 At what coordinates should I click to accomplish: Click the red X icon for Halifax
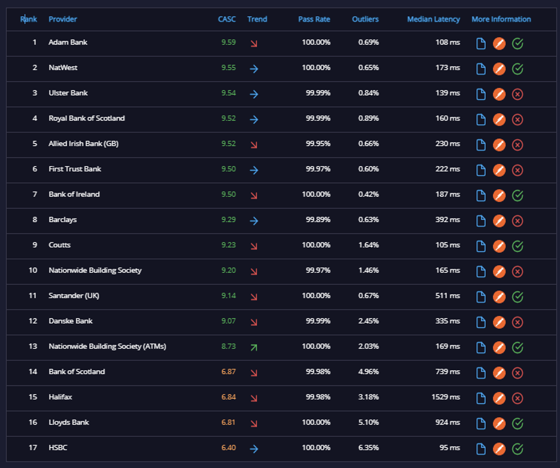click(x=518, y=398)
